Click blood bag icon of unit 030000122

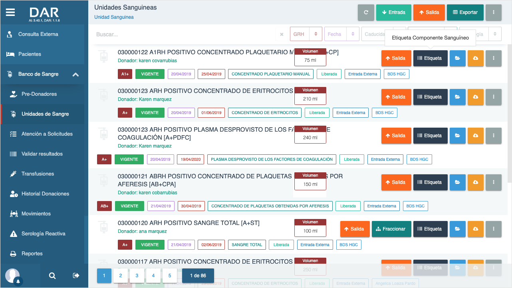pos(103,57)
